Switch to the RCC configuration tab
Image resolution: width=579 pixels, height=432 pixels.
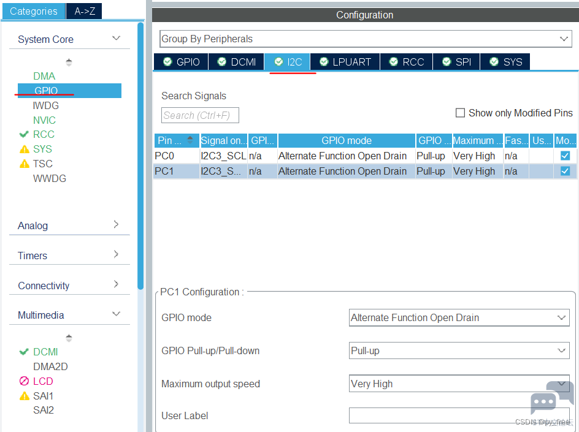pyautogui.click(x=406, y=62)
